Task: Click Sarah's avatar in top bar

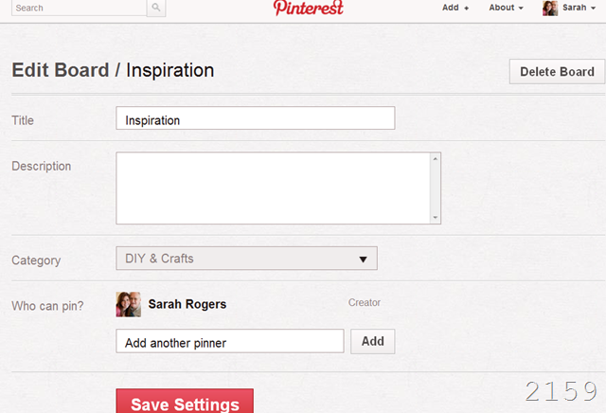Action: pyautogui.click(x=550, y=8)
